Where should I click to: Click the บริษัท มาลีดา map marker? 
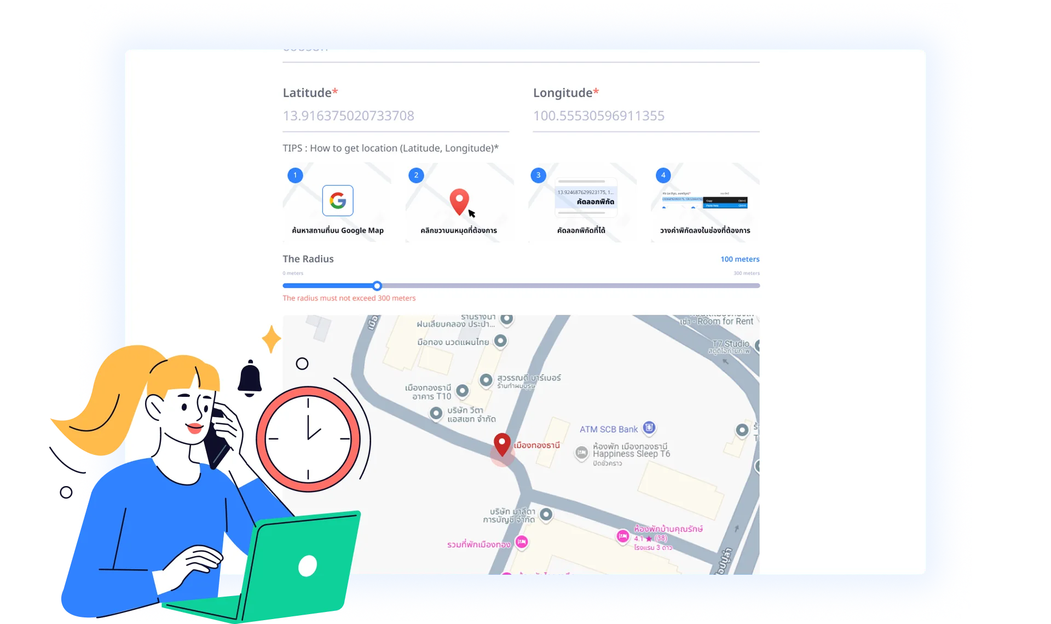coord(546,515)
